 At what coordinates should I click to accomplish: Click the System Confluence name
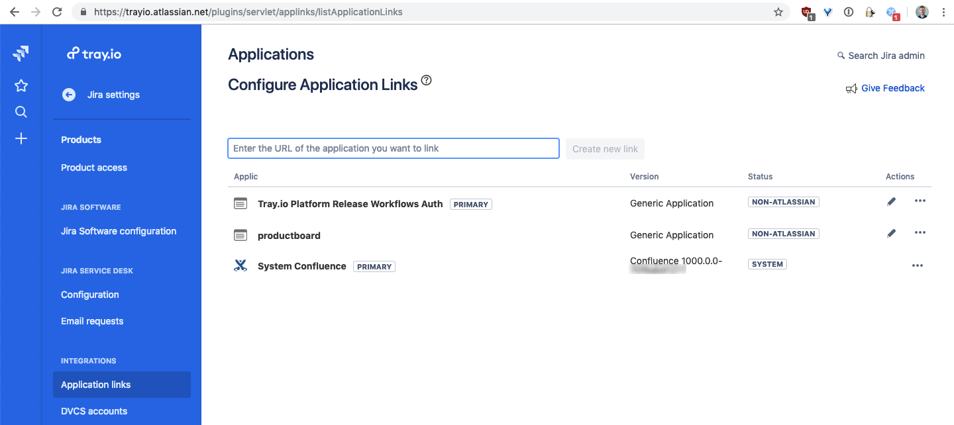tap(302, 266)
